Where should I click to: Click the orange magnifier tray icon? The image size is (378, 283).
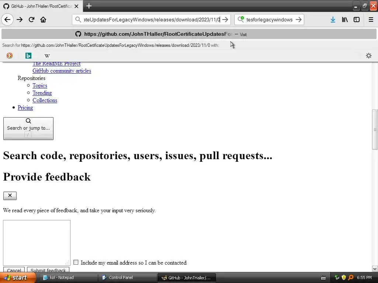[x=351, y=277]
